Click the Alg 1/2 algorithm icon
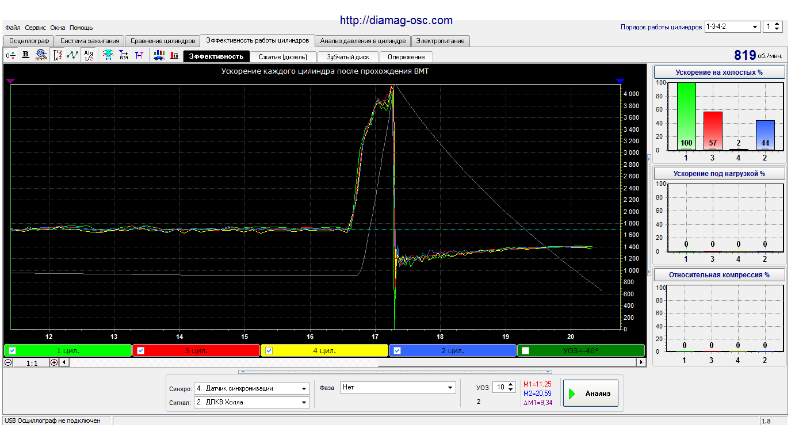This screenshot has height=428, width=795. (88, 55)
